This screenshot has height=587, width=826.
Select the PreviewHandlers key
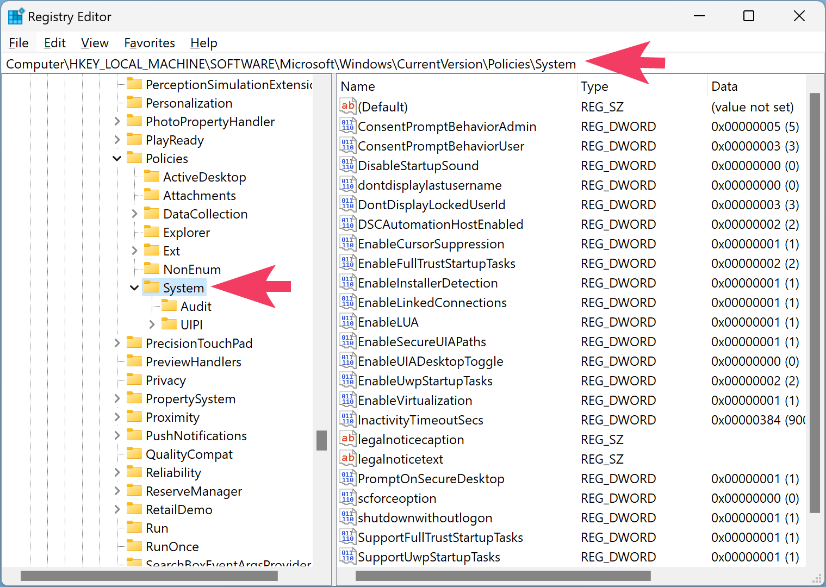click(x=194, y=362)
